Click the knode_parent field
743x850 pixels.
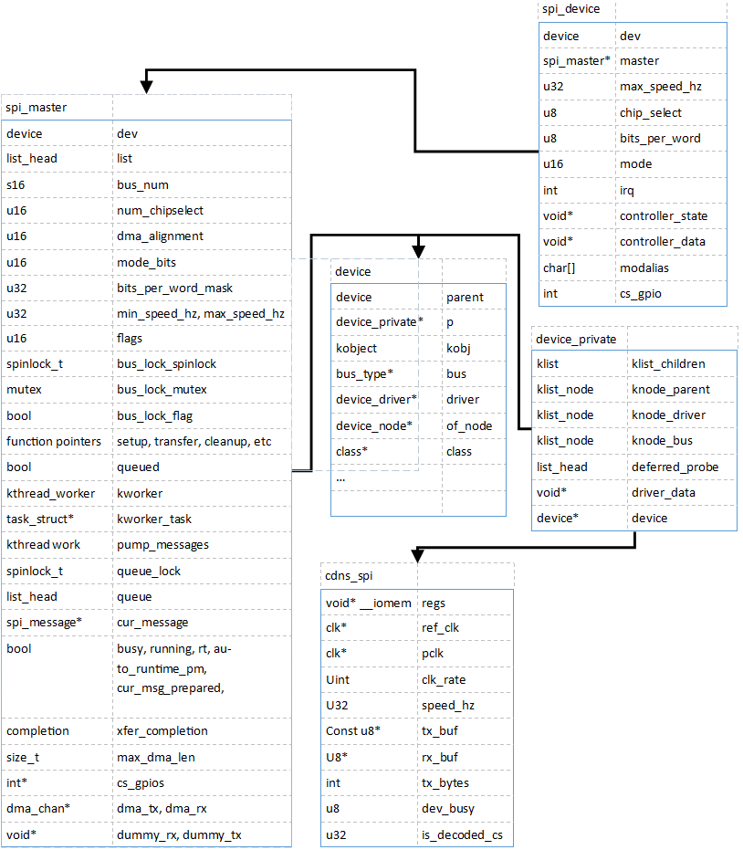(x=670, y=389)
